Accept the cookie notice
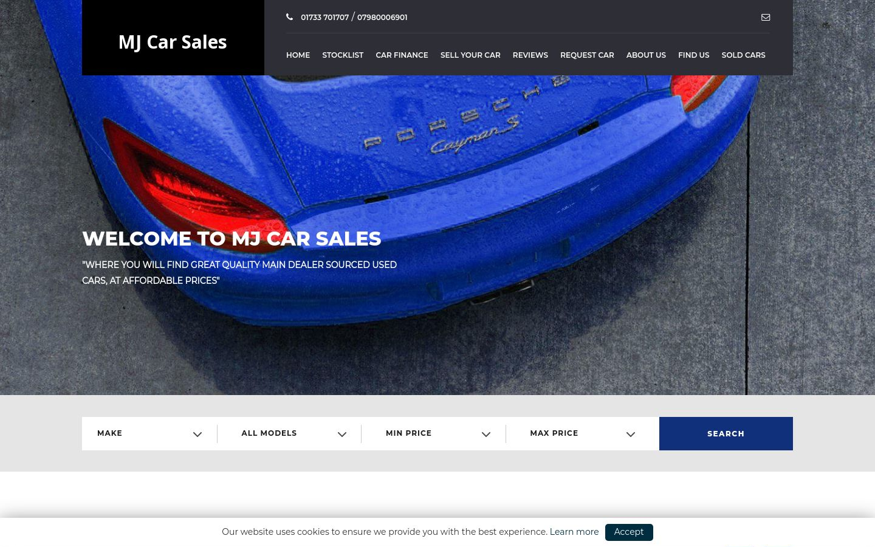Viewport: 875px width, 547px height. click(629, 532)
